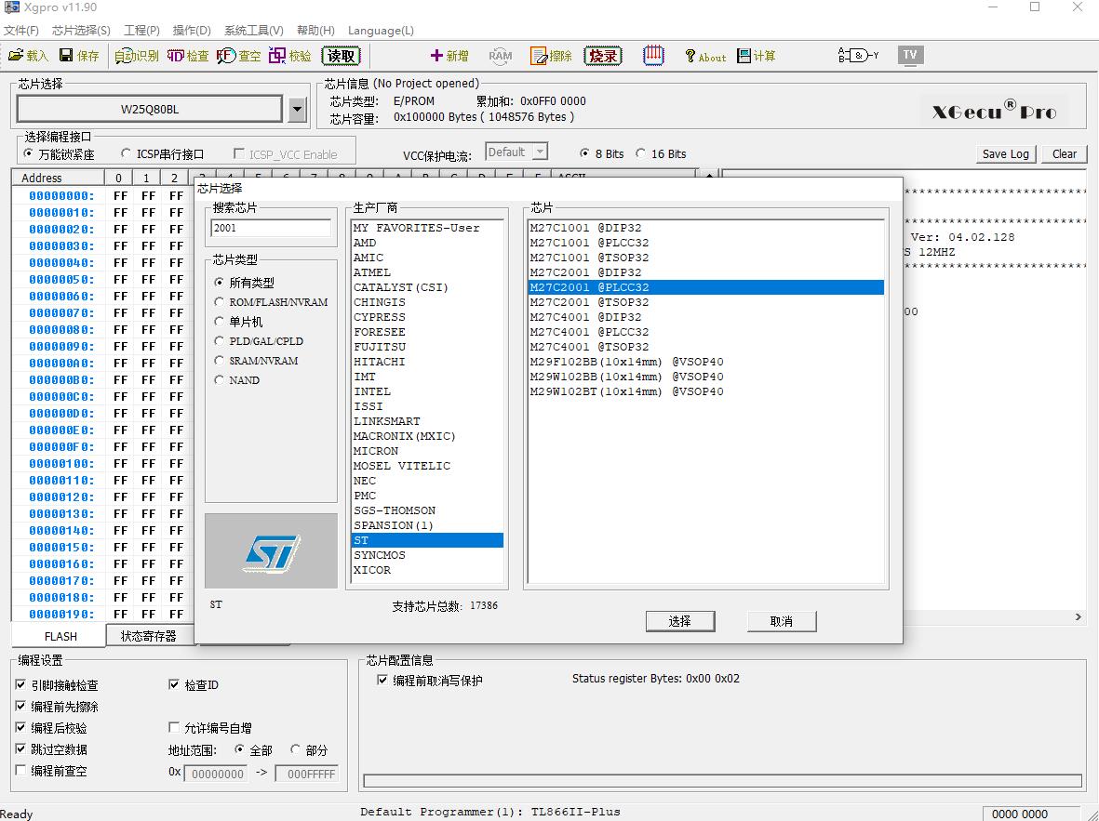Click the 校验 (Verify) toolbar icon
The width and height of the screenshot is (1099, 821).
click(289, 56)
